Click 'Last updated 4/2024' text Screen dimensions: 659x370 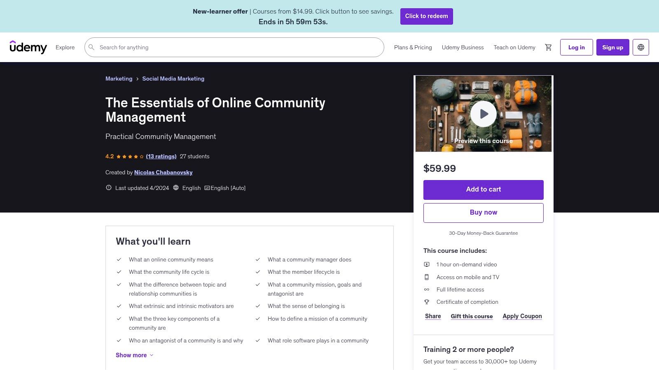tap(142, 188)
